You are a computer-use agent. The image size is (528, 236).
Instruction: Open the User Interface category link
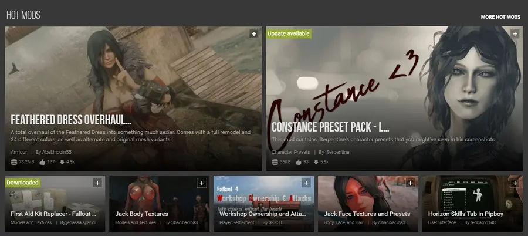pos(442,223)
